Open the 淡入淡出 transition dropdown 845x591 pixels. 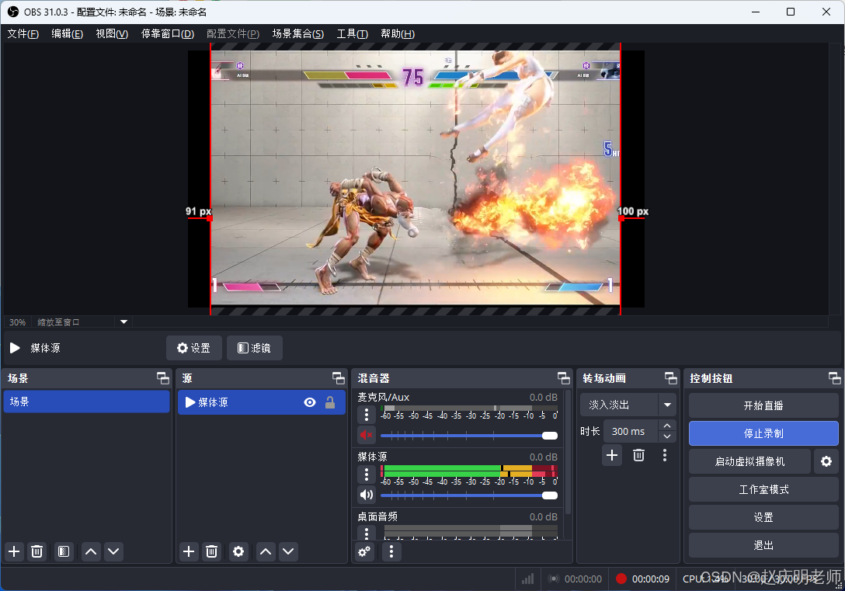tap(628, 405)
